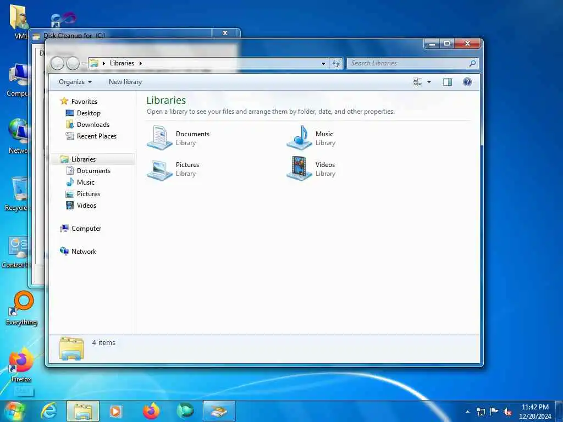
Task: Expand the view options dropdown arrow
Action: (x=429, y=82)
